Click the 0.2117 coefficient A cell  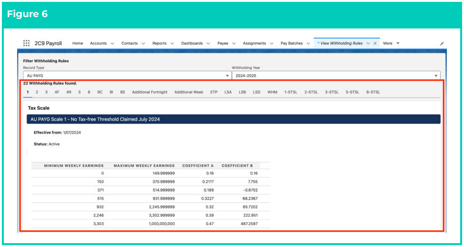[207, 181]
